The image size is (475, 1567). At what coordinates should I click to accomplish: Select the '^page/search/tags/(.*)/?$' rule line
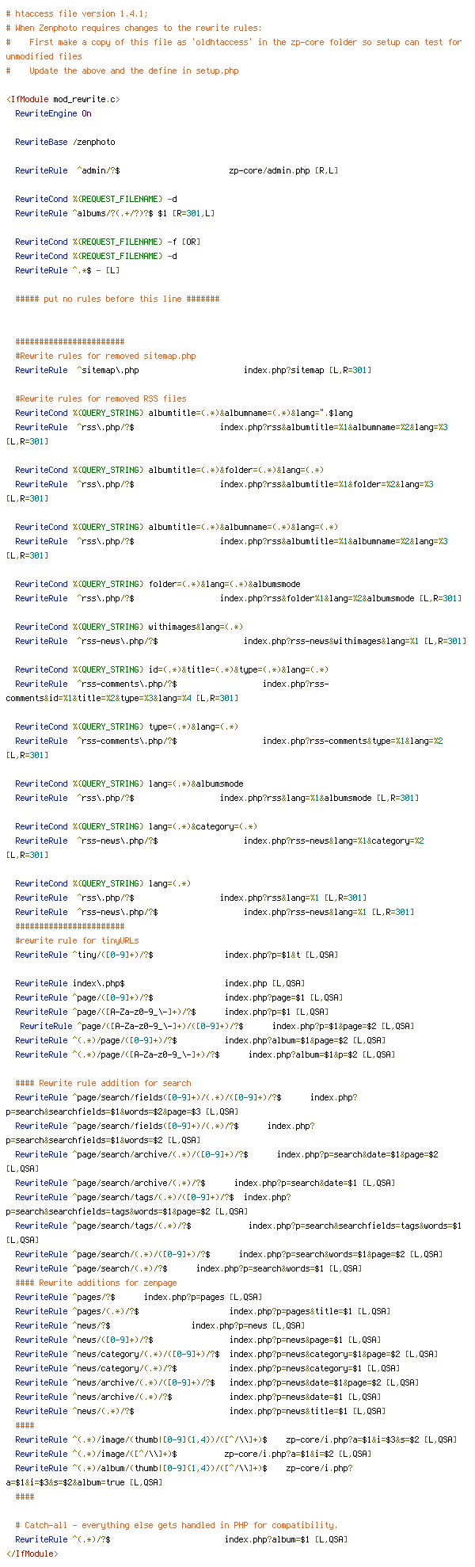coord(234,1233)
